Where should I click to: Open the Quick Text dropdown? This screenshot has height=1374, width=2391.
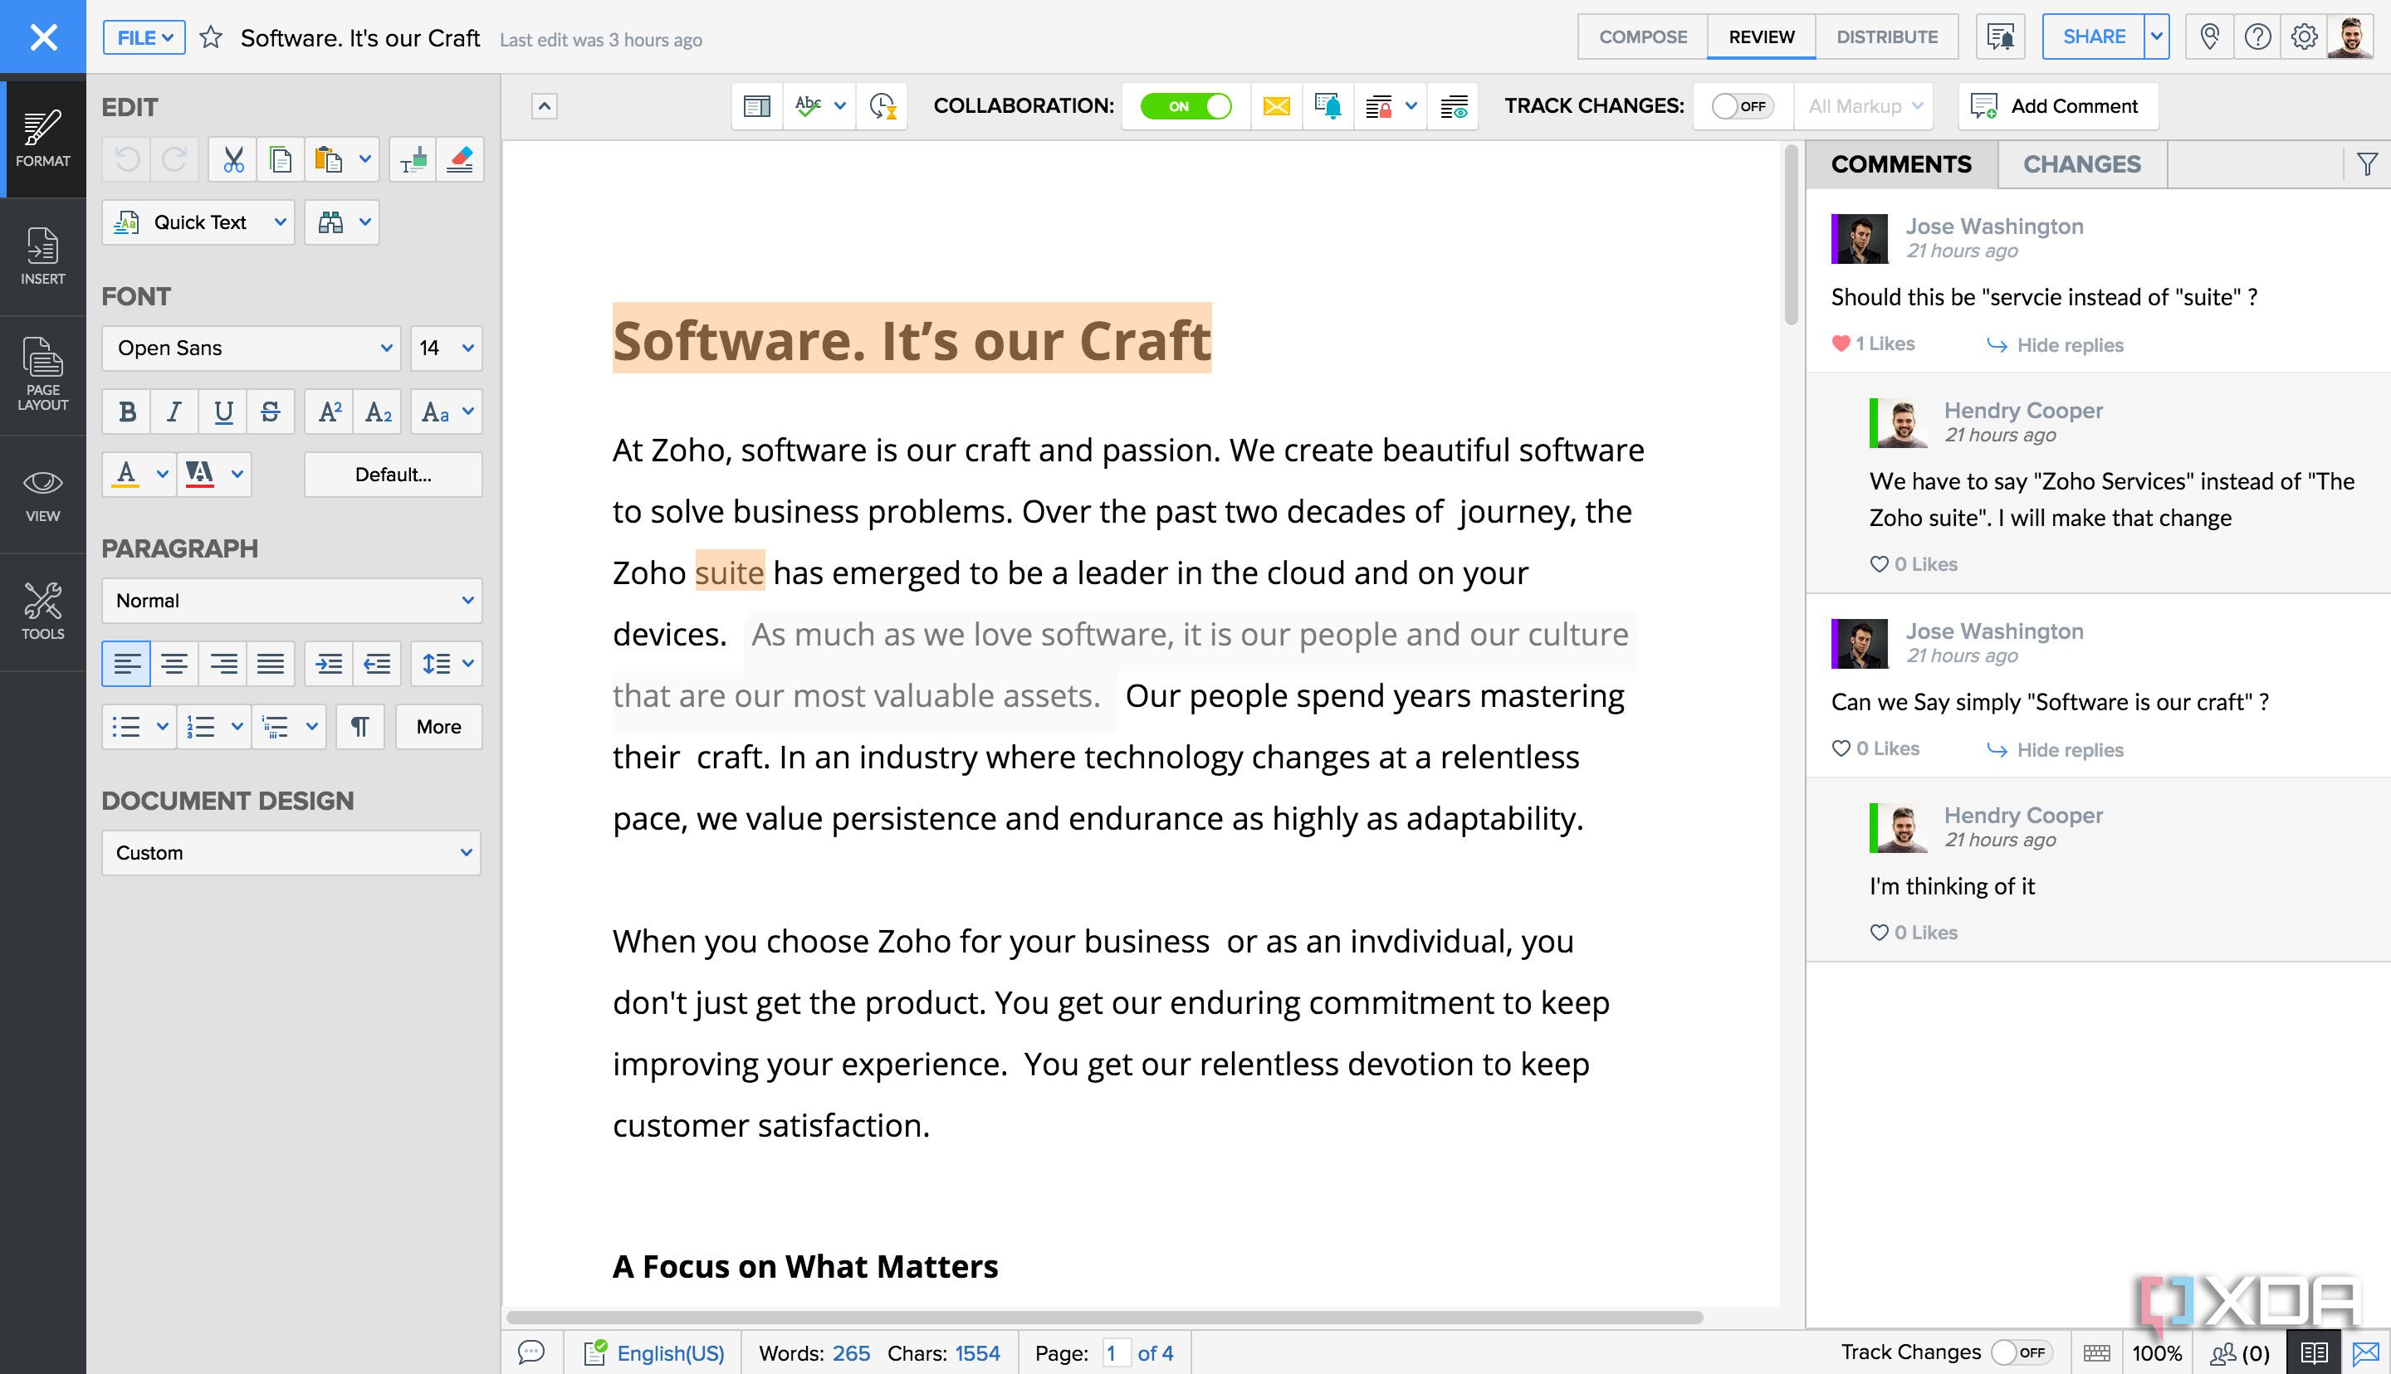click(198, 222)
